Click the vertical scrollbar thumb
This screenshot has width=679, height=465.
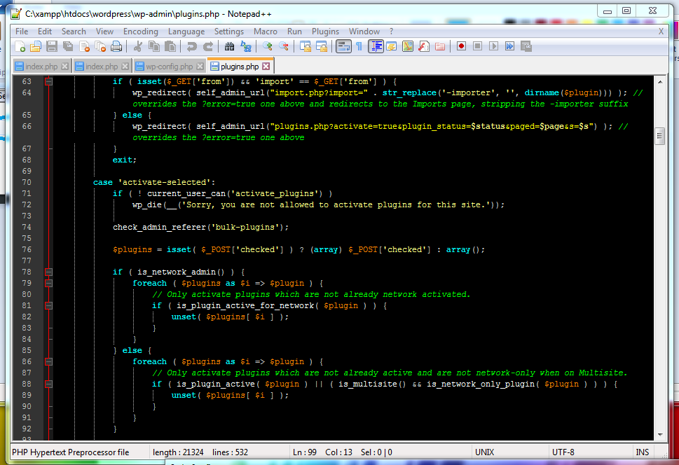(x=659, y=135)
